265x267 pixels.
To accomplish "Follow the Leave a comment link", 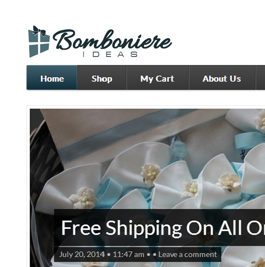I will click(188, 254).
